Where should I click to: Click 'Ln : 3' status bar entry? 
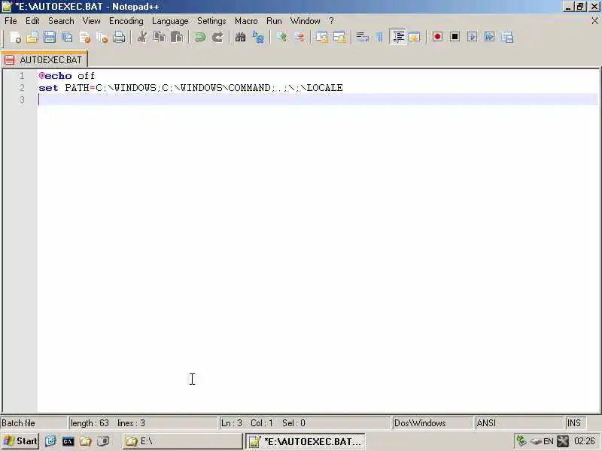232,423
